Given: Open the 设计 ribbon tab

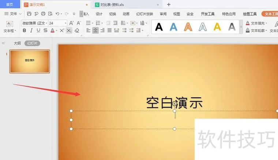Looking at the screenshot, I should pyautogui.click(x=99, y=14).
